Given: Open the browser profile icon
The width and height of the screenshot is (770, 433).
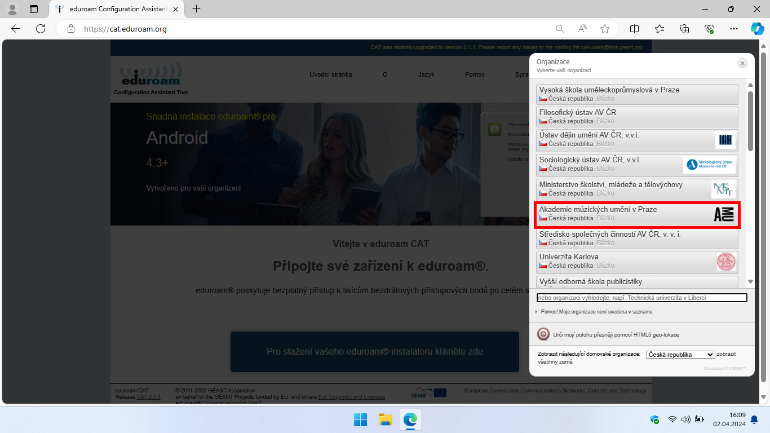Looking at the screenshot, I should (x=12, y=9).
